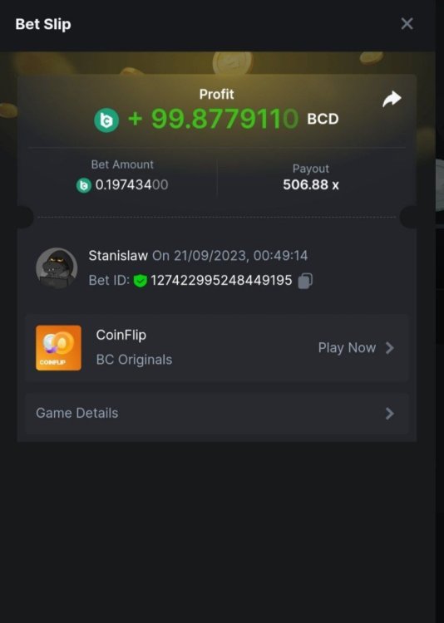Screen dimensions: 444x623
Task: Select the Bet ID number text
Action: 221,281
